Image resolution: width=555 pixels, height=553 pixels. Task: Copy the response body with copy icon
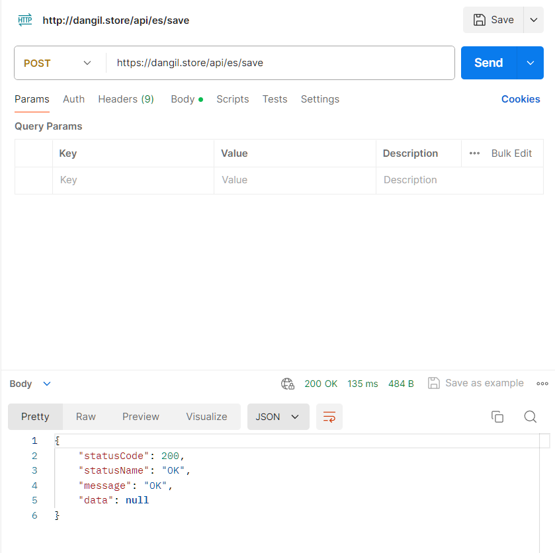[497, 417]
